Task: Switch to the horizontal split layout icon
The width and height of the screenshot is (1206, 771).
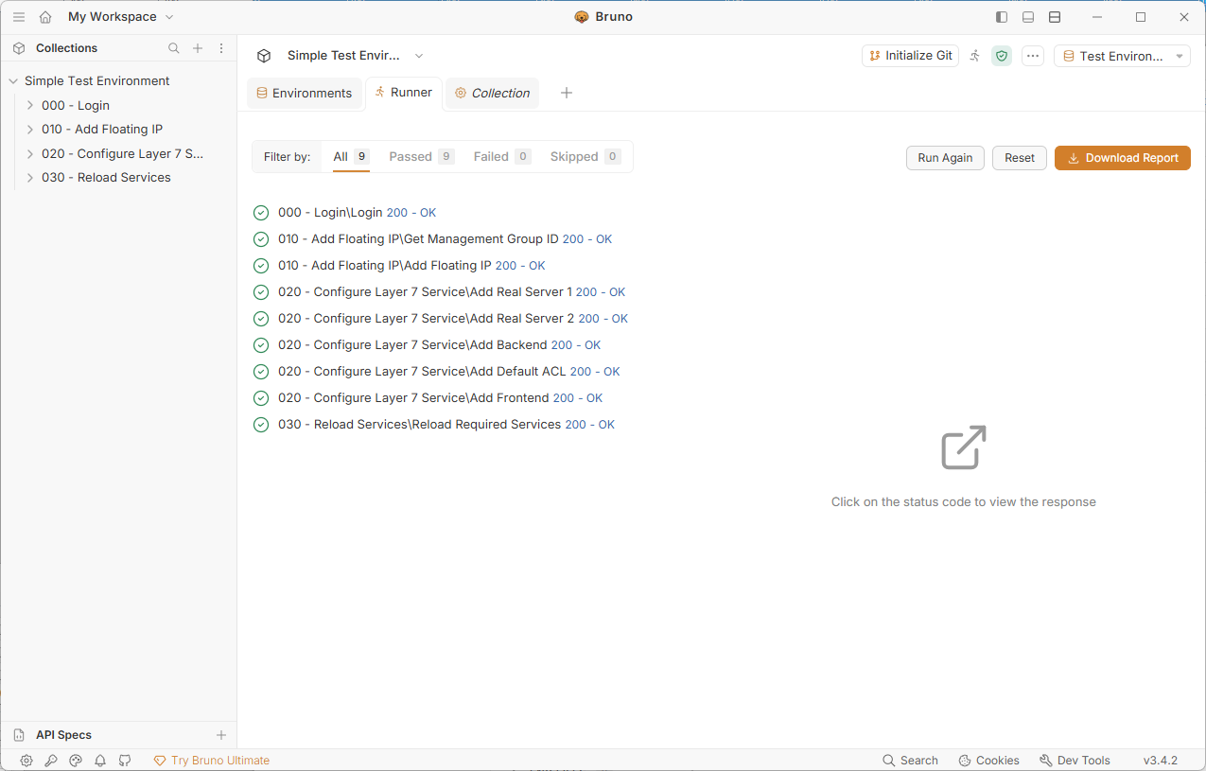Action: click(1055, 17)
